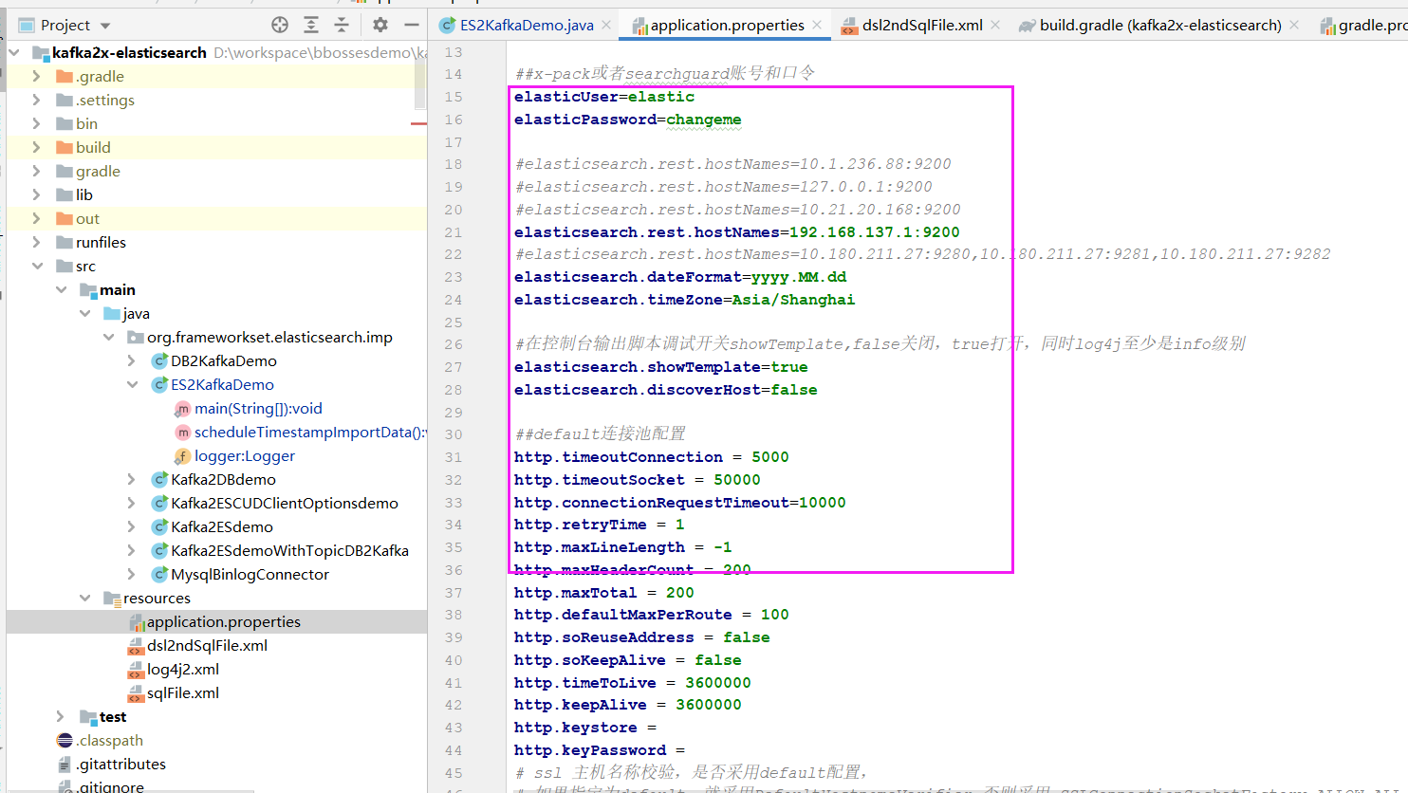This screenshot has width=1408, height=793.
Task: Select the DB2KafkaDemo class icon
Action: [159, 360]
